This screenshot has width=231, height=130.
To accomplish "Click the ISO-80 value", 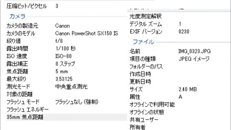I will tap(64, 56).
